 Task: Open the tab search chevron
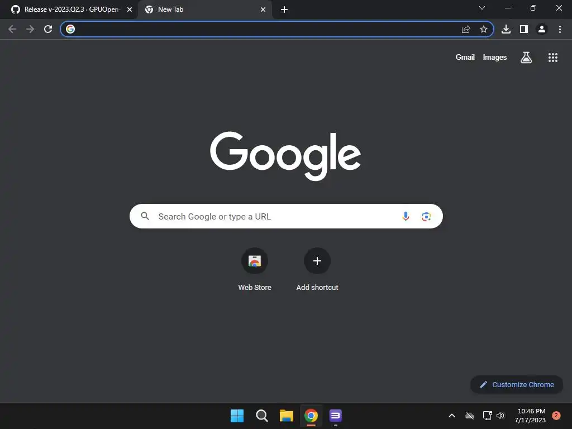pos(482,8)
